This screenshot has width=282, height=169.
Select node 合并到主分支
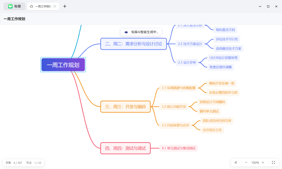212,130
